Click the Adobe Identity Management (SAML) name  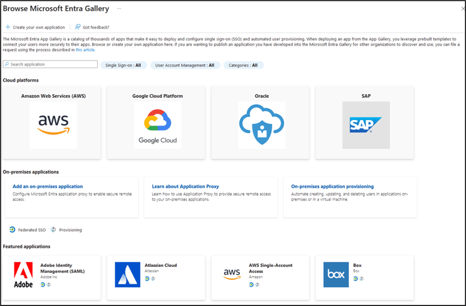point(62,268)
